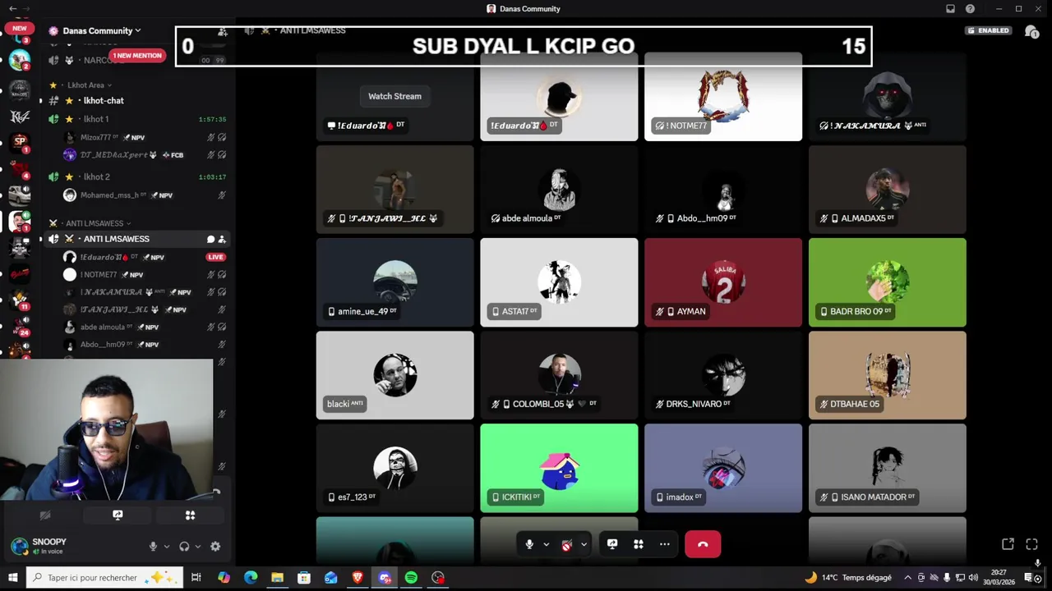Click the 1 NEW MENTION badge
Viewport: 1052px width, 591px height.
click(x=137, y=55)
